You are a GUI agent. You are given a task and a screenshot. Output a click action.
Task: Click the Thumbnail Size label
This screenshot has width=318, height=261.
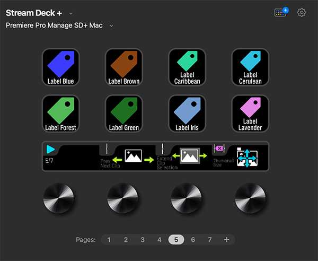pos(224,162)
